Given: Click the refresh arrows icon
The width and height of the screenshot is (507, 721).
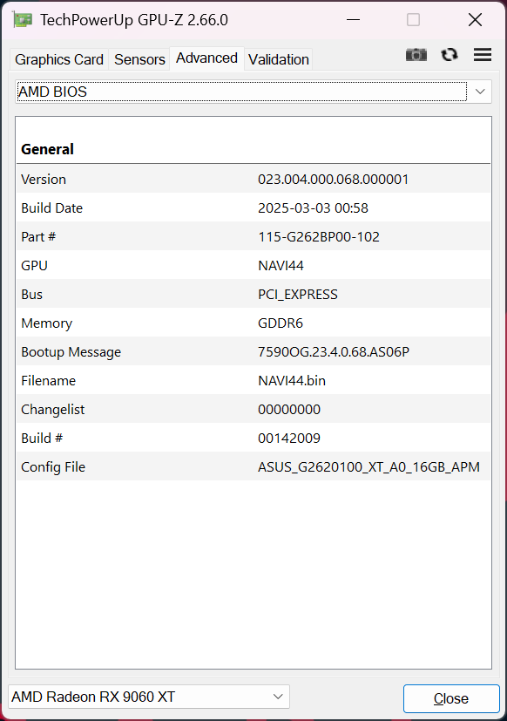Looking at the screenshot, I should click(450, 55).
